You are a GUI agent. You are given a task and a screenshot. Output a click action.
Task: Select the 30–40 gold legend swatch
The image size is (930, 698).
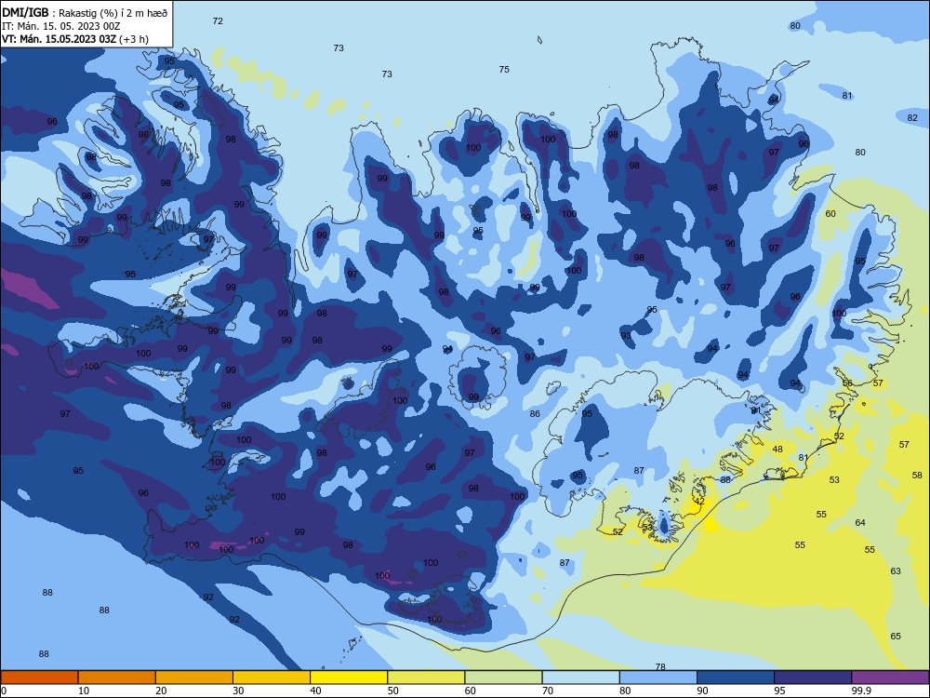(x=272, y=678)
